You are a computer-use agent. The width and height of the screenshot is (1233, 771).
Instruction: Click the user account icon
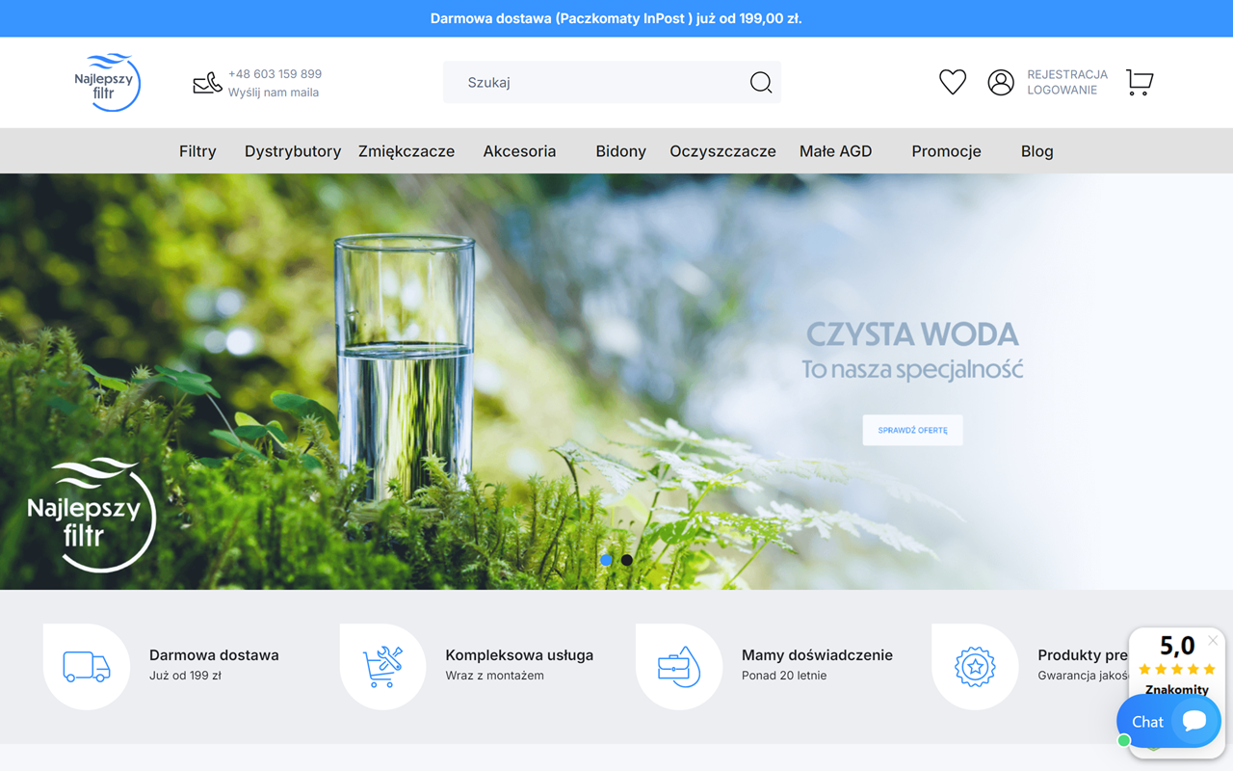pyautogui.click(x=1001, y=82)
